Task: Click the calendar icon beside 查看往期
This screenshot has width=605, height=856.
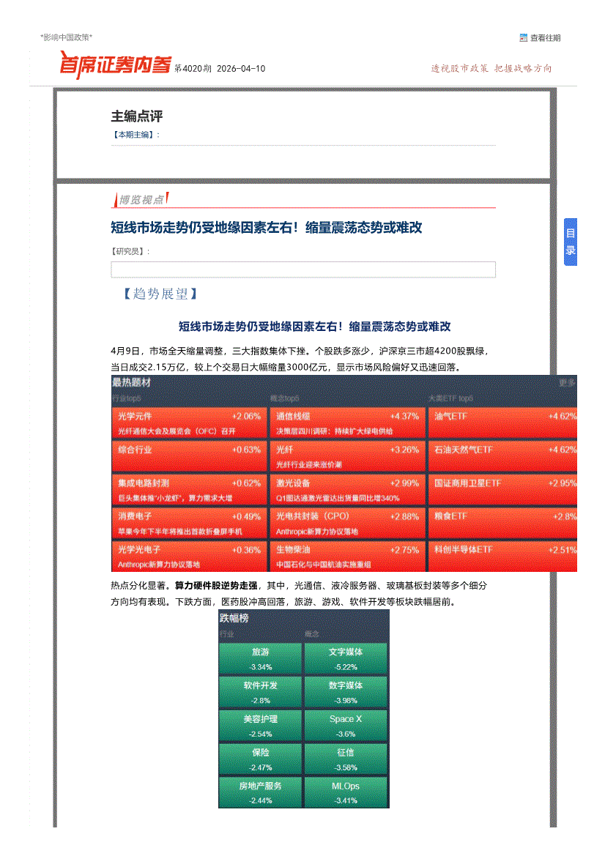Action: [523, 38]
